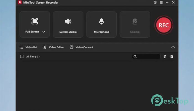Collapse the video list panel with chevron
The height and width of the screenshot is (111, 194).
pos(173,47)
